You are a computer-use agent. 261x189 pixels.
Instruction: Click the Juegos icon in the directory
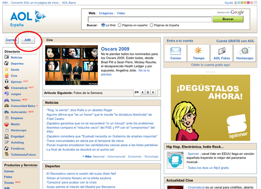(x=7, y=94)
